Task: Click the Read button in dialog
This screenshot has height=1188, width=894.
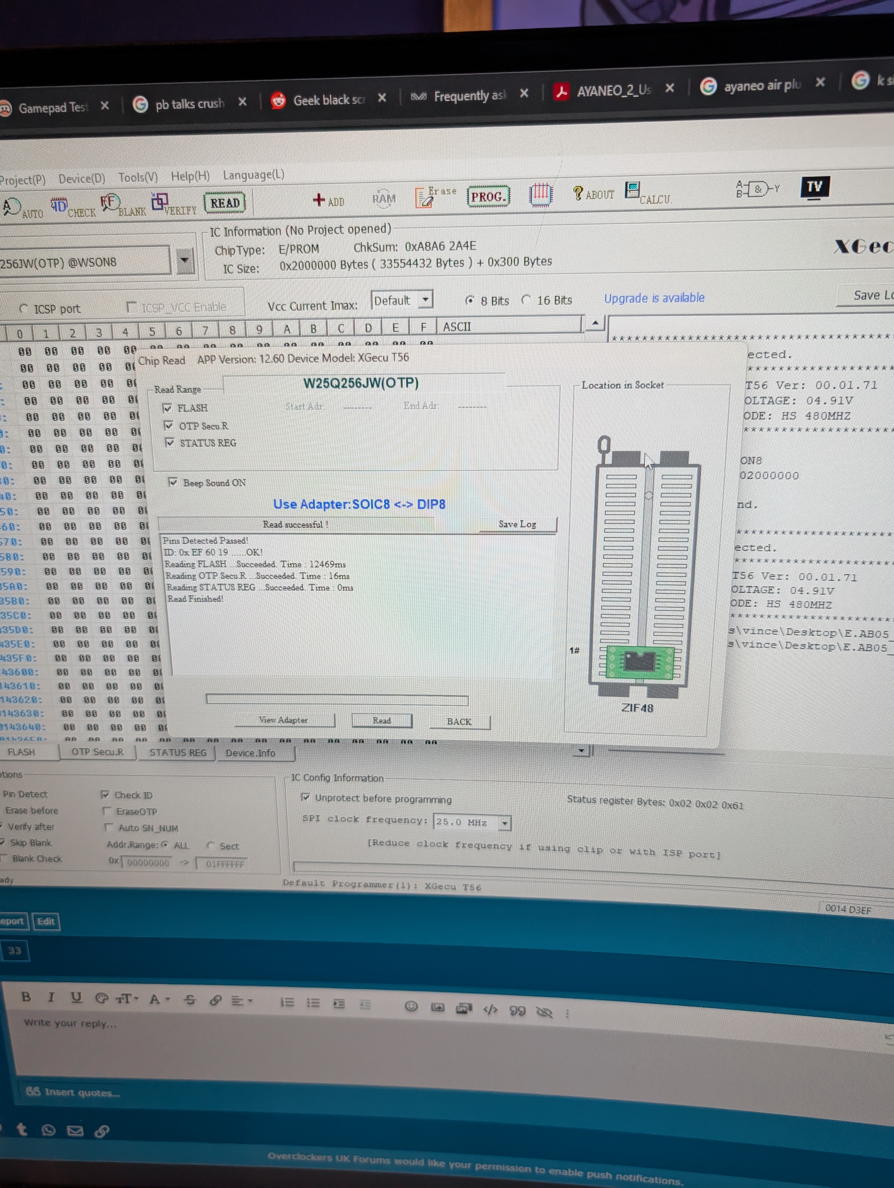Action: point(382,720)
